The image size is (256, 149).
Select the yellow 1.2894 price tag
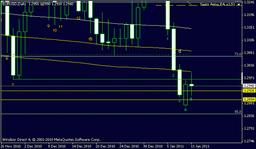249,99
